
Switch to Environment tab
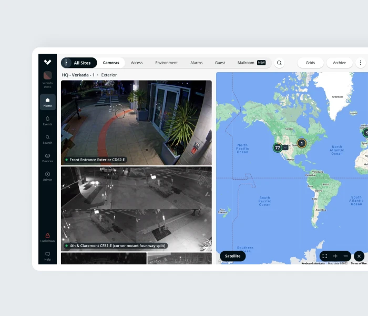167,63
